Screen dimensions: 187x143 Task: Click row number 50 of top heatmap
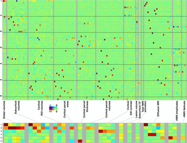click(1, 80)
